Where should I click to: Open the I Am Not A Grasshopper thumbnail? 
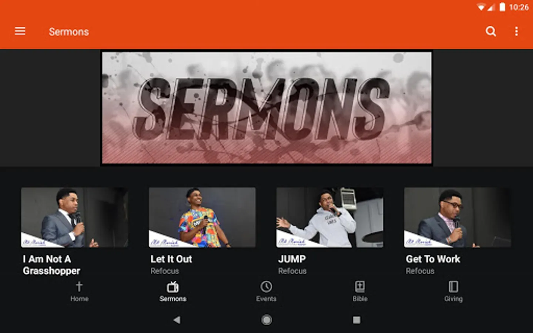tap(74, 217)
